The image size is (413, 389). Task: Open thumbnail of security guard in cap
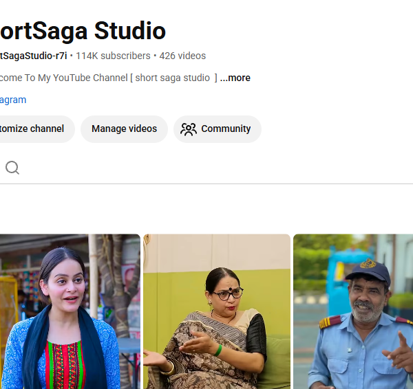(353, 311)
